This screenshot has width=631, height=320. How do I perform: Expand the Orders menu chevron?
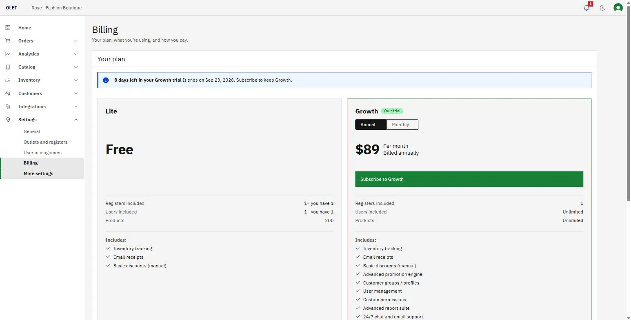pos(76,41)
